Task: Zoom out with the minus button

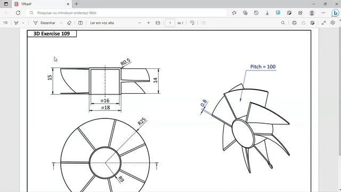Action: (140, 23)
